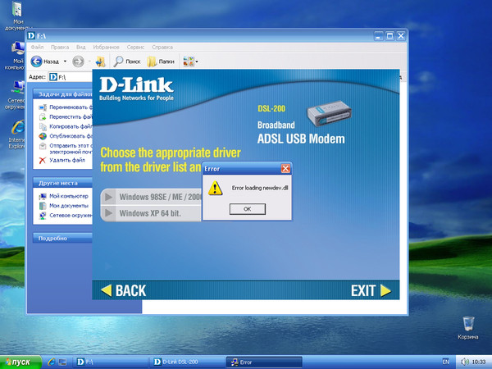Click the 10:33 system clock
This screenshot has height=369, width=492.
[479, 362]
